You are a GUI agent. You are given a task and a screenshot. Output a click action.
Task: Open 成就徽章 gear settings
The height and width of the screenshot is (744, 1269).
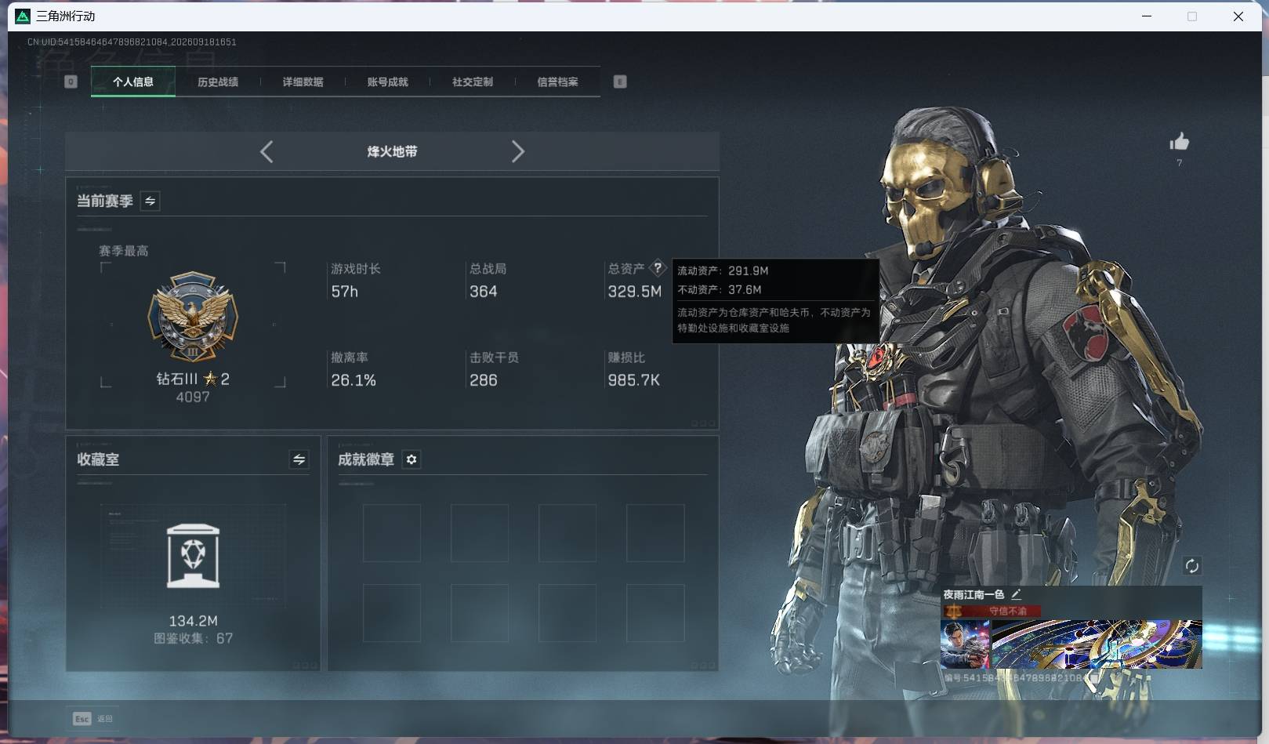[412, 459]
